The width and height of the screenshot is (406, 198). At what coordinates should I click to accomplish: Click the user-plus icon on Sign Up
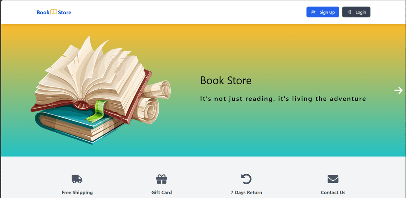pyautogui.click(x=313, y=12)
